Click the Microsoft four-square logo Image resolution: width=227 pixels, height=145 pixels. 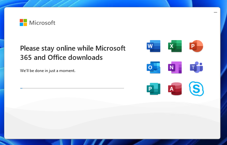click(23, 23)
